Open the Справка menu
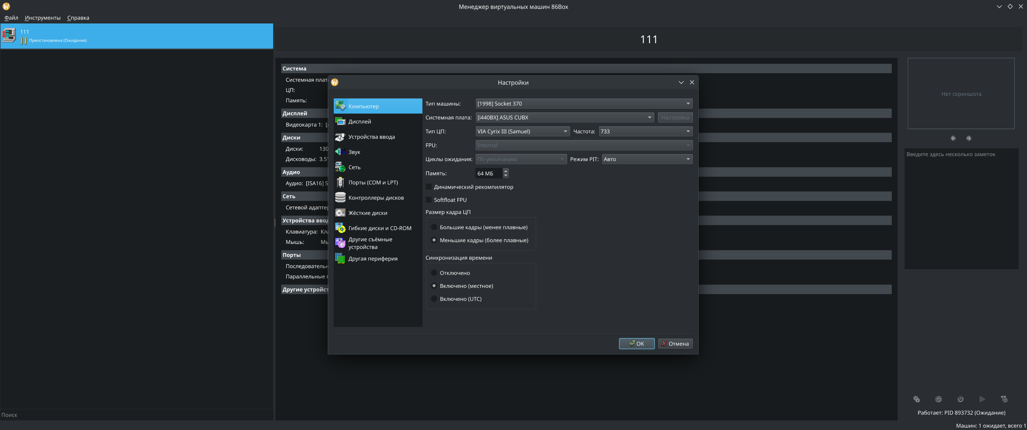This screenshot has height=430, width=1027. click(78, 18)
